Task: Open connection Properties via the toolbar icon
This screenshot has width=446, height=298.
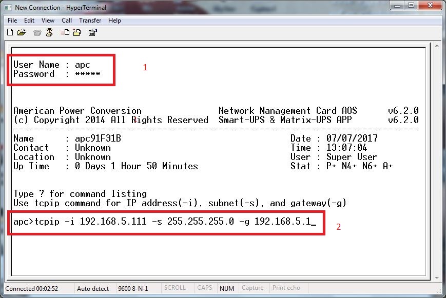Action: coord(92,32)
